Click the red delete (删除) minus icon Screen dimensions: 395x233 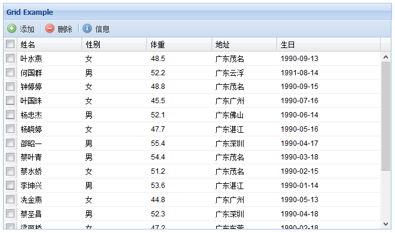click(x=50, y=28)
